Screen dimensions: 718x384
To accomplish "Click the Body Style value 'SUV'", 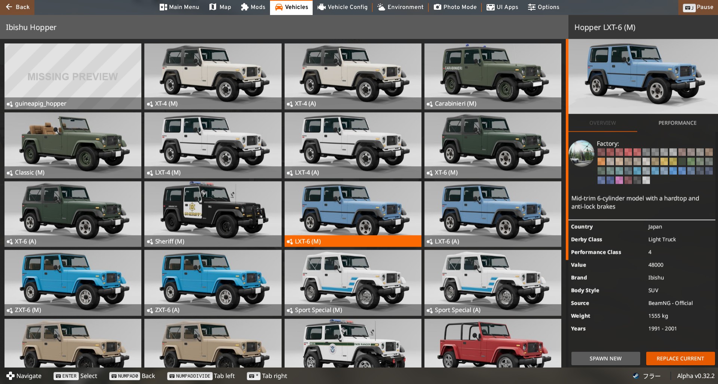I will click(x=653, y=290).
